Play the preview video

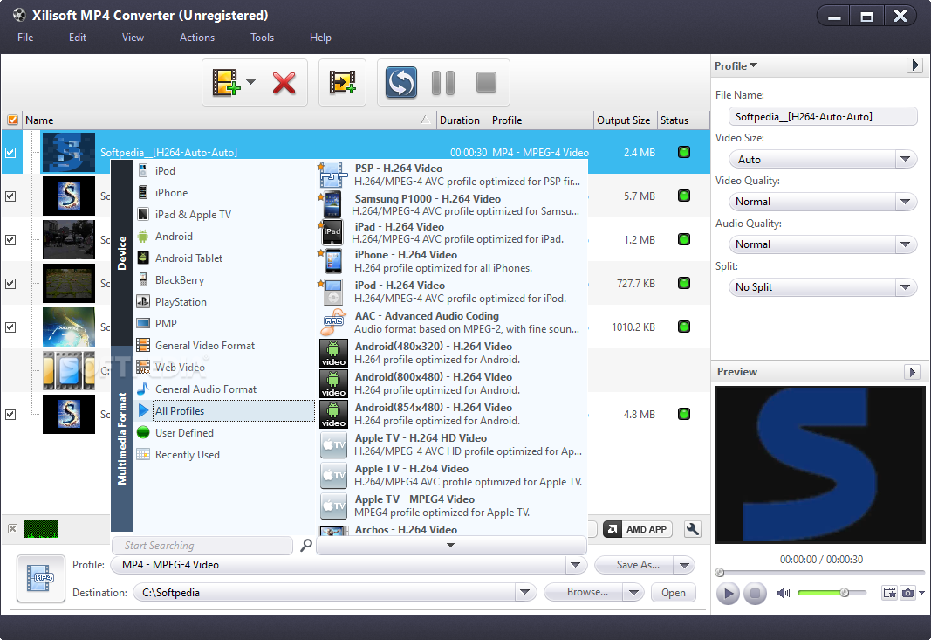coord(728,593)
